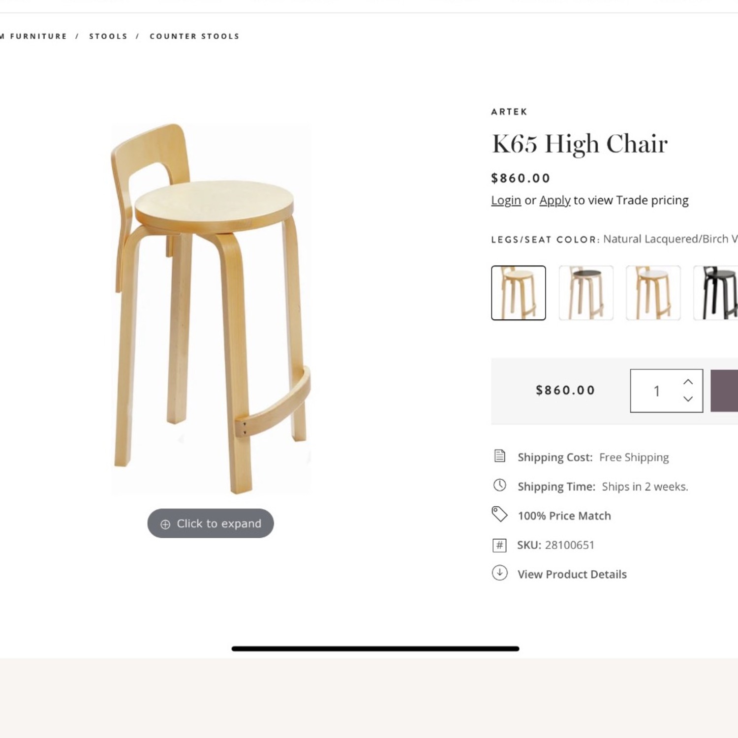Click the 100% Price Match tag icon
Screen dimensions: 738x738
500,514
